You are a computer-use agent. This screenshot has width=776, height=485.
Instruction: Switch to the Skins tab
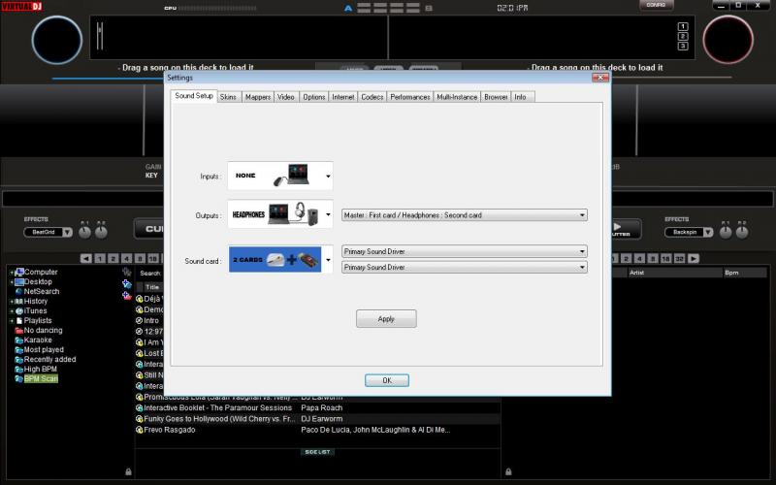228,97
